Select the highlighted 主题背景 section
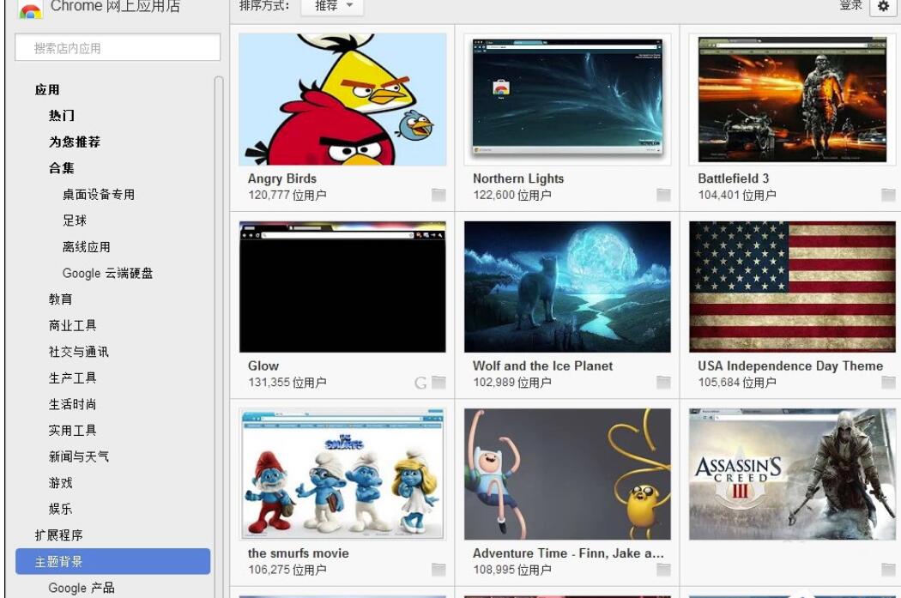The height and width of the screenshot is (598, 901). tap(112, 561)
